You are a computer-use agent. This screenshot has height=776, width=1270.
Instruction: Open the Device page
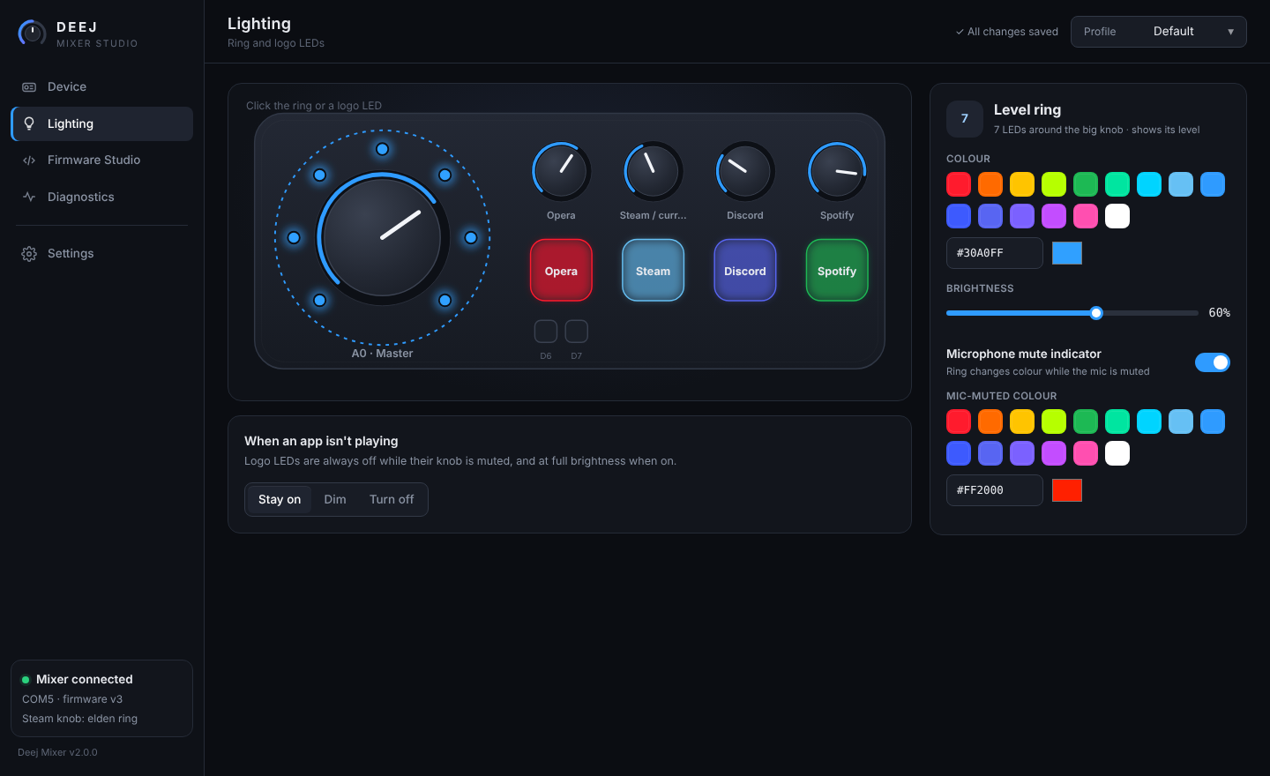point(101,86)
